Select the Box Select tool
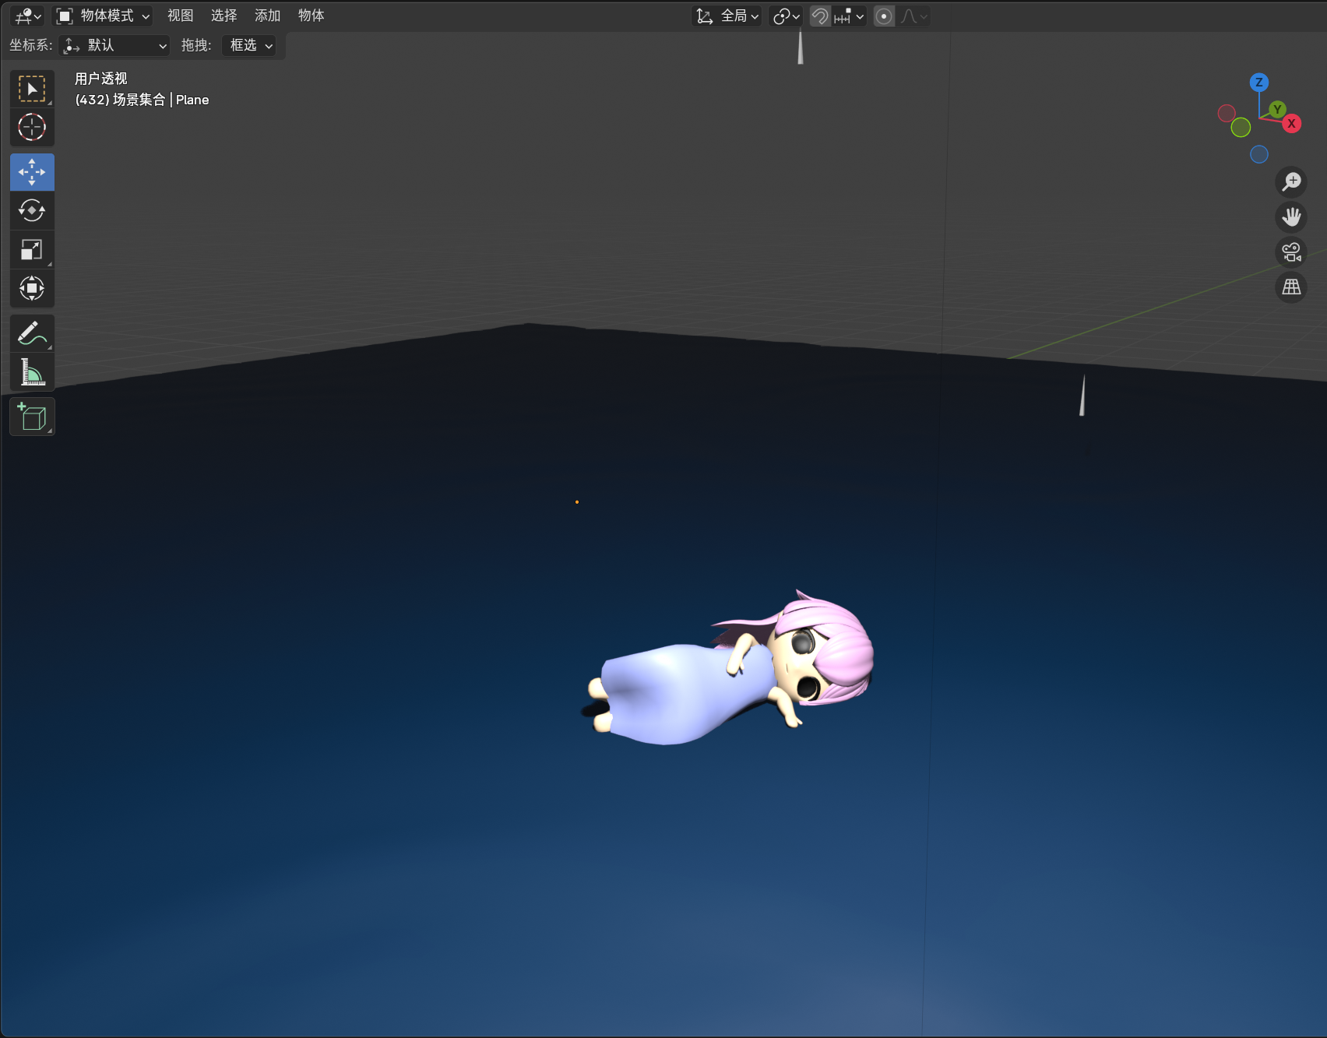The image size is (1327, 1038). (x=32, y=90)
